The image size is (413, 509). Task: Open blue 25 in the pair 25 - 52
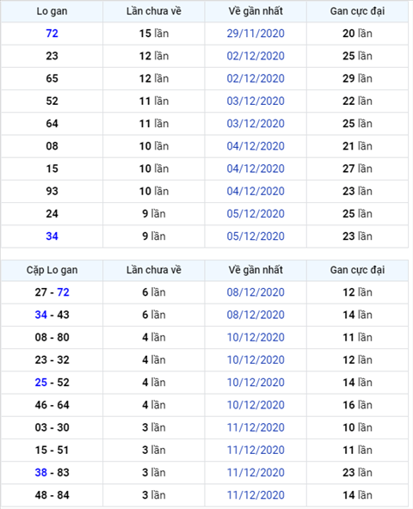point(41,383)
